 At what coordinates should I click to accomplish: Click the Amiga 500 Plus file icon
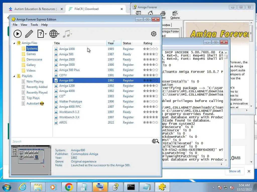56,70
